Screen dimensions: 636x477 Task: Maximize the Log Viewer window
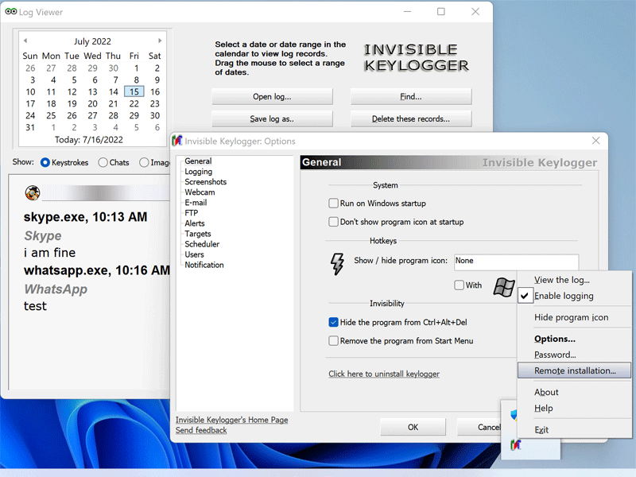pos(441,12)
